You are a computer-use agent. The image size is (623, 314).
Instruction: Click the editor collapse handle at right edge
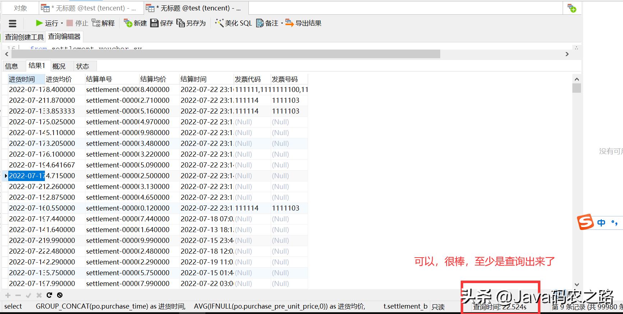click(x=576, y=47)
